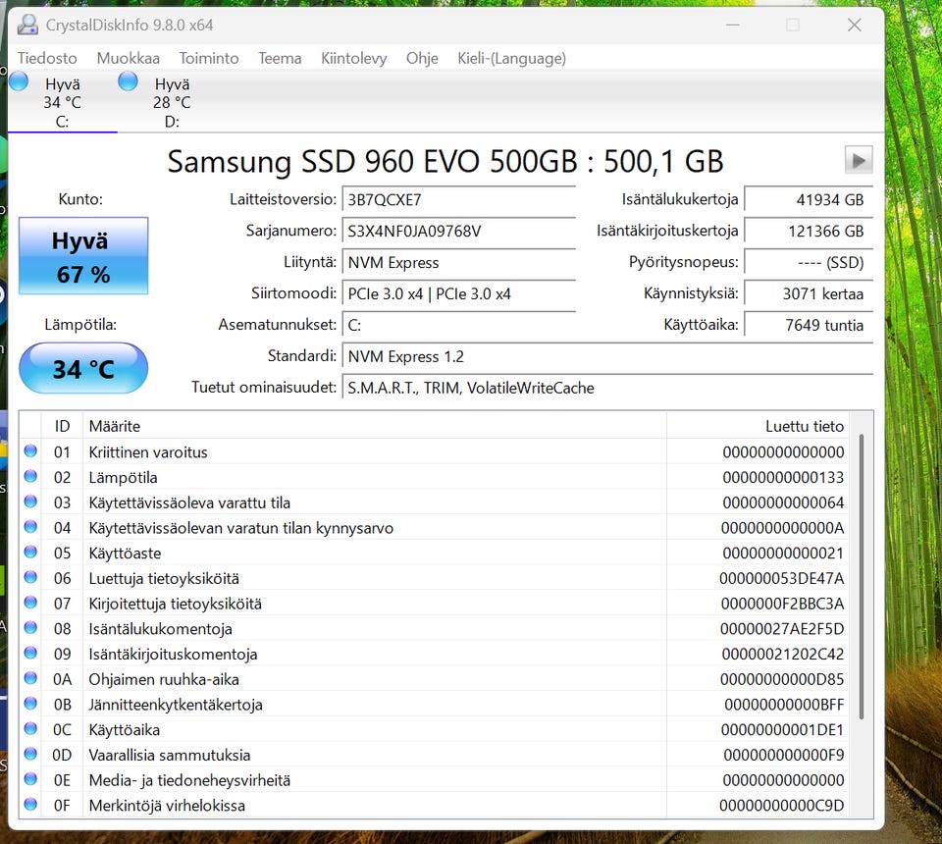
Task: Click the status dot for Media- ja tiedoneheysvirheitä
Action: (x=30, y=779)
